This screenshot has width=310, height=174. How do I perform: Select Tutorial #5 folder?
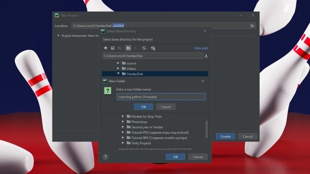click(x=157, y=132)
